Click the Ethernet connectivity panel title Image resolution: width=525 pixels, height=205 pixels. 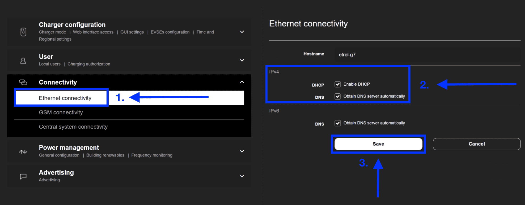[x=308, y=24]
